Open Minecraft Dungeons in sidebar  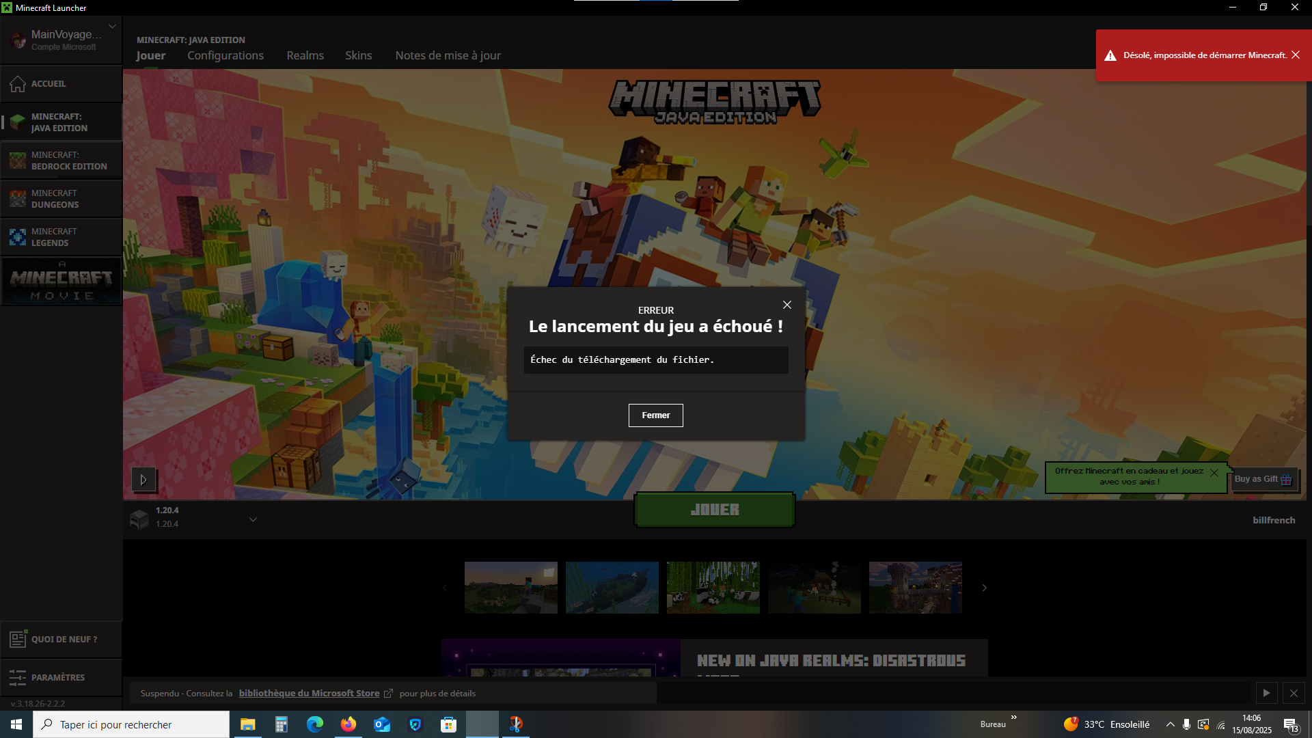coord(61,199)
